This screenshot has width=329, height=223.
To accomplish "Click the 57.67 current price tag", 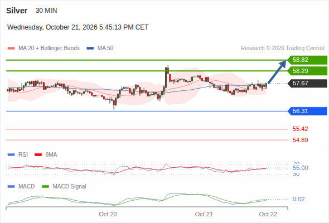I will [307, 84].
